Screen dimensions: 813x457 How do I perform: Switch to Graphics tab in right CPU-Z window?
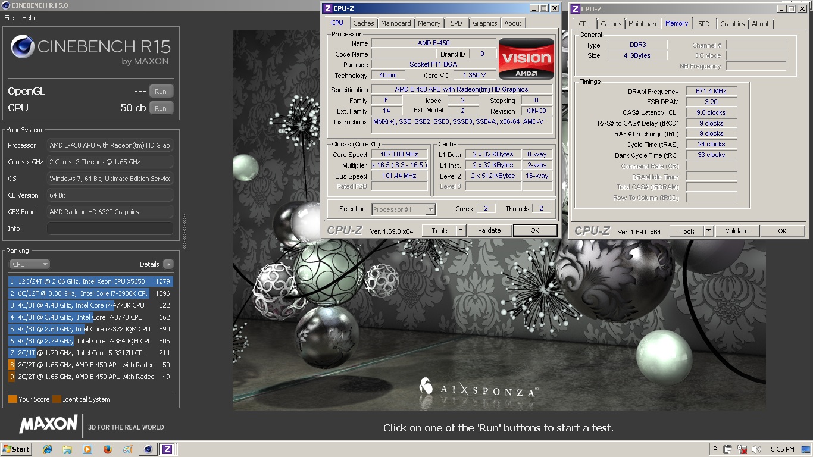(x=733, y=24)
